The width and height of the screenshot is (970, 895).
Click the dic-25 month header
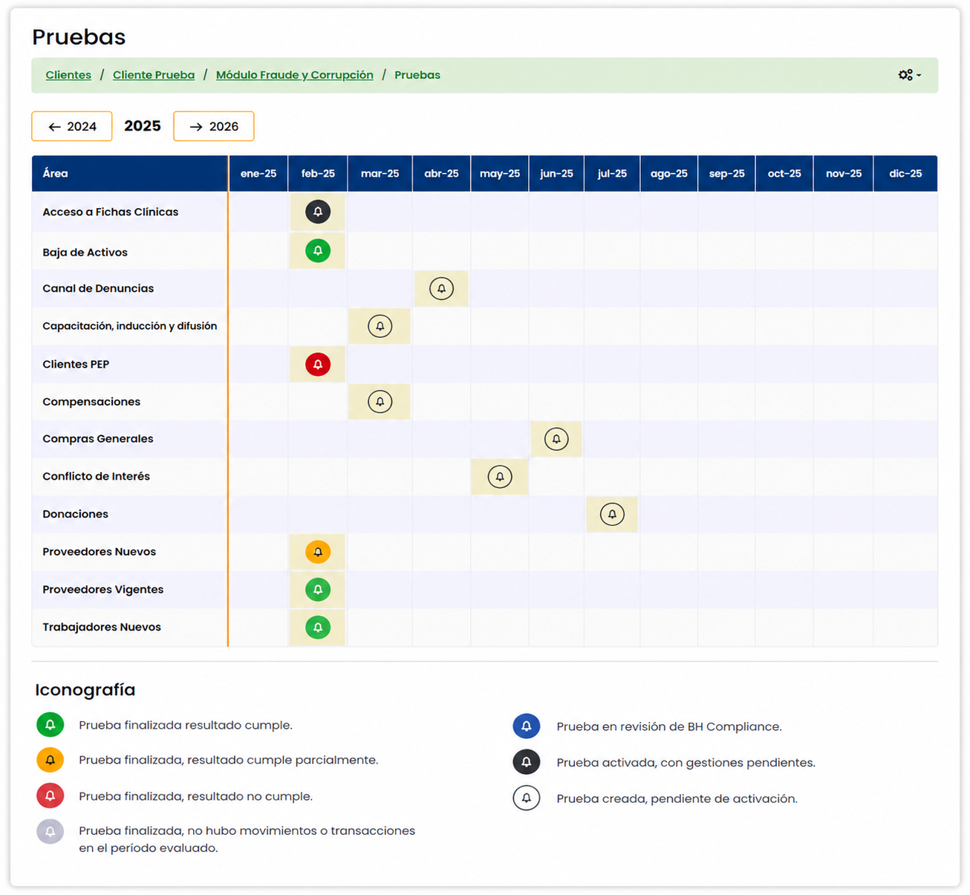[905, 174]
